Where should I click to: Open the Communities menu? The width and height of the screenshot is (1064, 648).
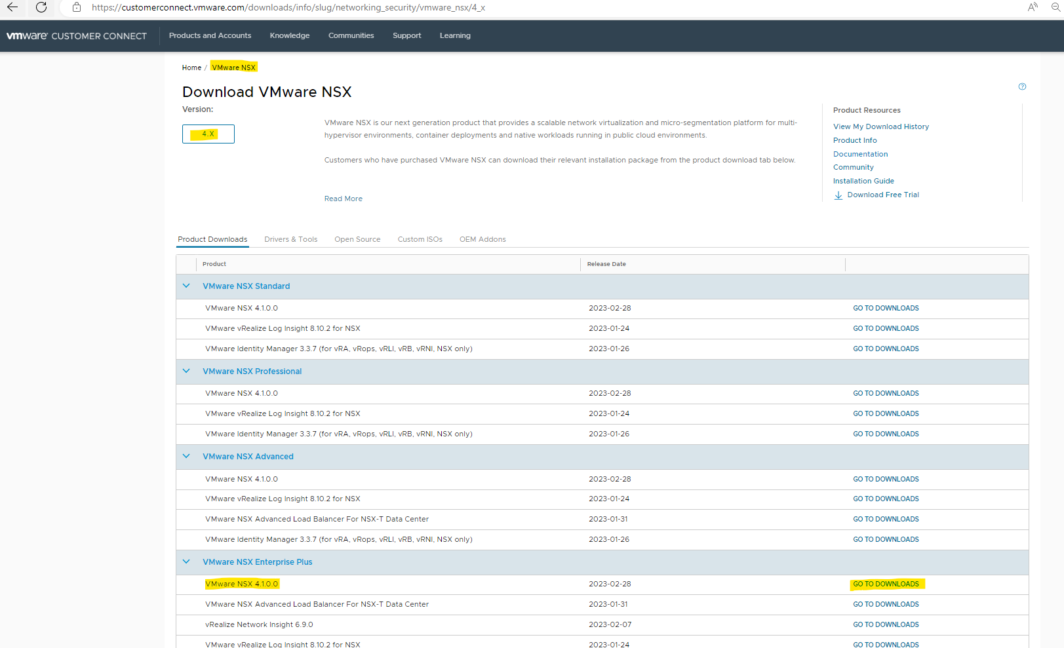(x=351, y=36)
